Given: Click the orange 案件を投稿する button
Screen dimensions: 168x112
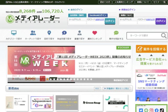Looking at the screenshot, I should point(151,49).
